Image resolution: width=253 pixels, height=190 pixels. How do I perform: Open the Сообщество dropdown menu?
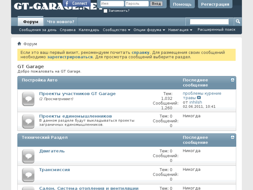point(117,30)
